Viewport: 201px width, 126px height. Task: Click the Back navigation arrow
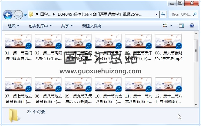click(x=8, y=15)
